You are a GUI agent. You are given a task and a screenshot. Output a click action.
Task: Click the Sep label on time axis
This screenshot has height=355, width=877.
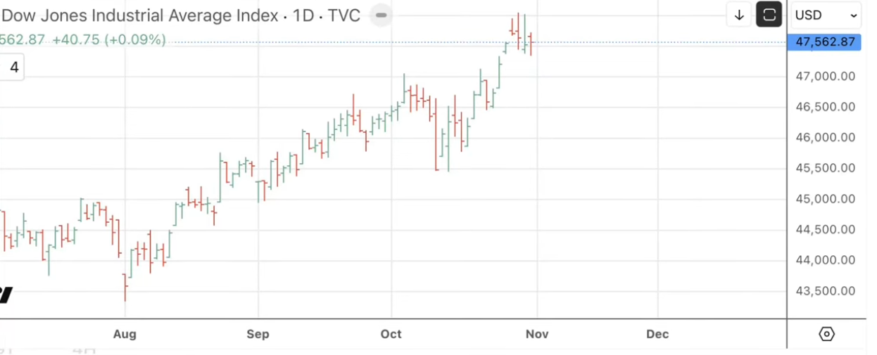(x=258, y=334)
